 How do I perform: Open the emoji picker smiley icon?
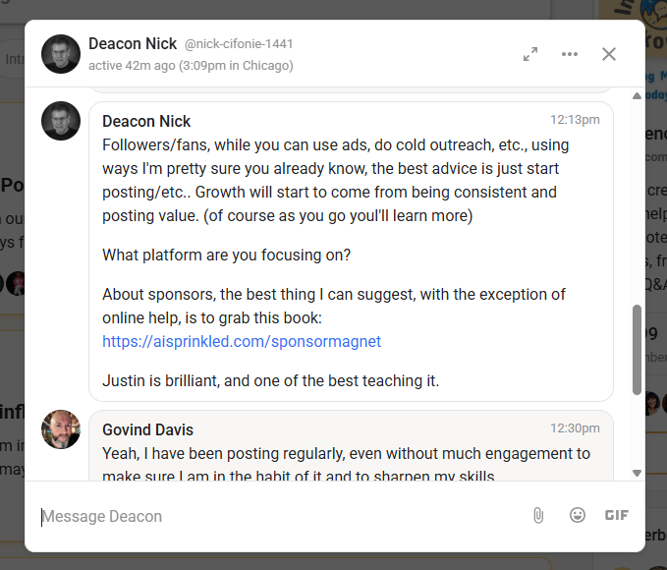click(578, 515)
